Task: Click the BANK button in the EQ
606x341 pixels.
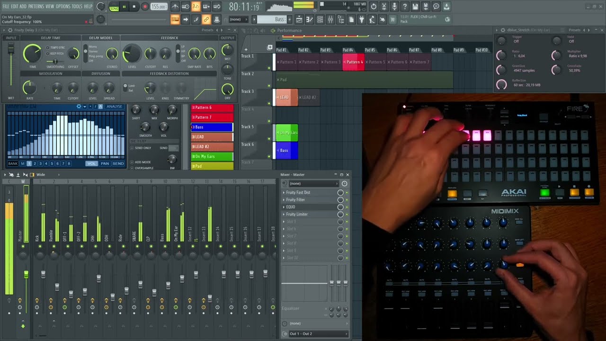Action: click(x=13, y=163)
